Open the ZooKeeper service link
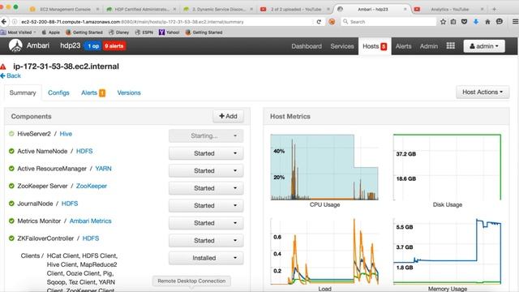 [92, 186]
